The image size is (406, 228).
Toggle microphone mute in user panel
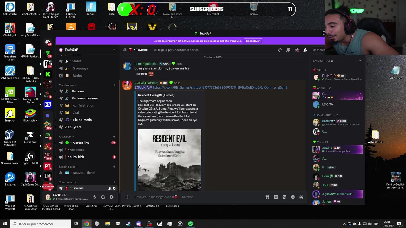[x=95, y=197]
